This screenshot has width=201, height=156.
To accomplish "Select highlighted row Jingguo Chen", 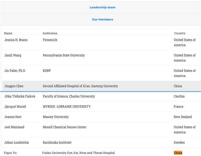I will pyautogui.click(x=14, y=86).
